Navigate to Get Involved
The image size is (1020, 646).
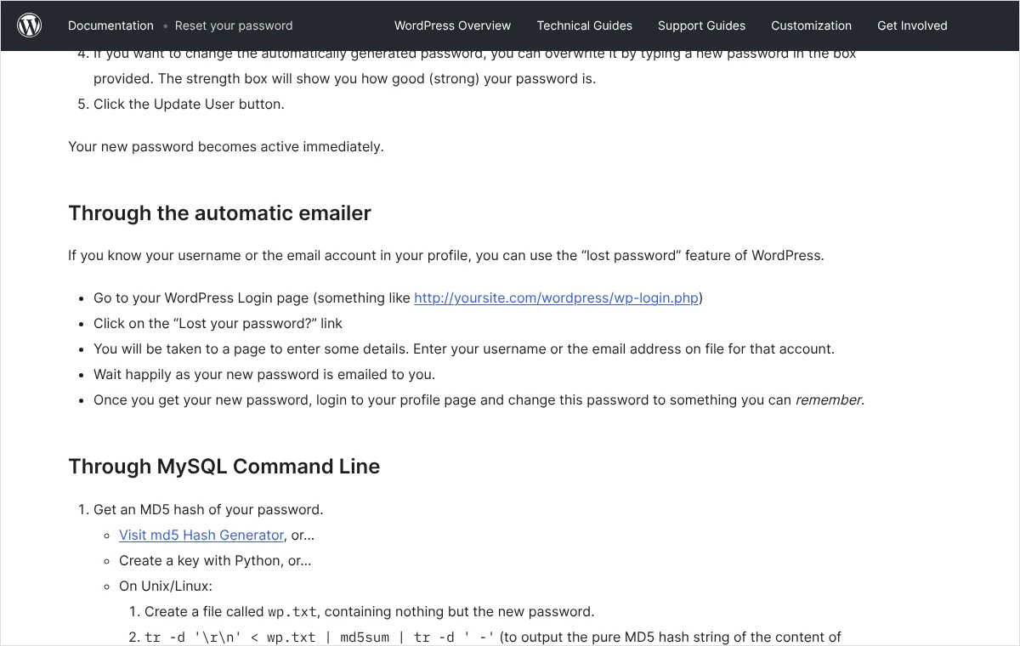[x=912, y=25]
